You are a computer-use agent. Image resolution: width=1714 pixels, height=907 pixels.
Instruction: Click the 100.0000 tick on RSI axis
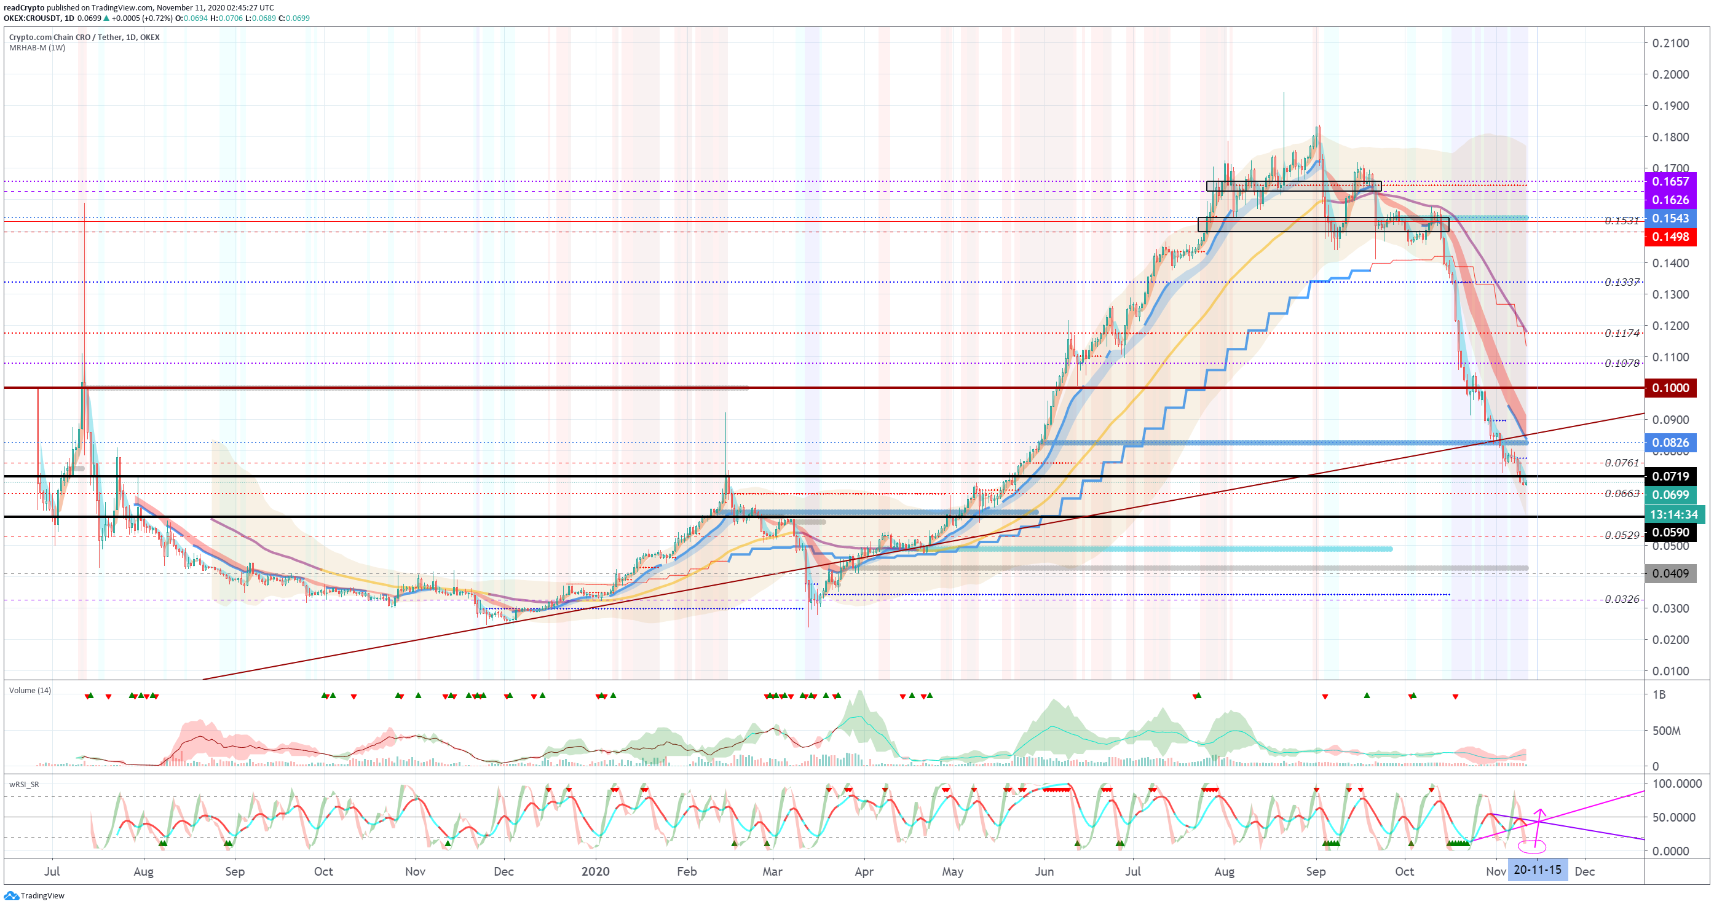[1677, 784]
